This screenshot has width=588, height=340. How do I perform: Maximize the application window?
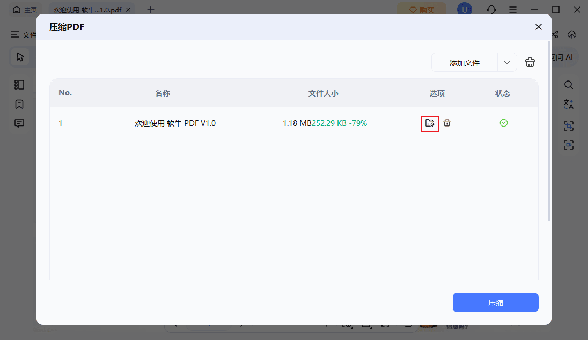click(556, 10)
